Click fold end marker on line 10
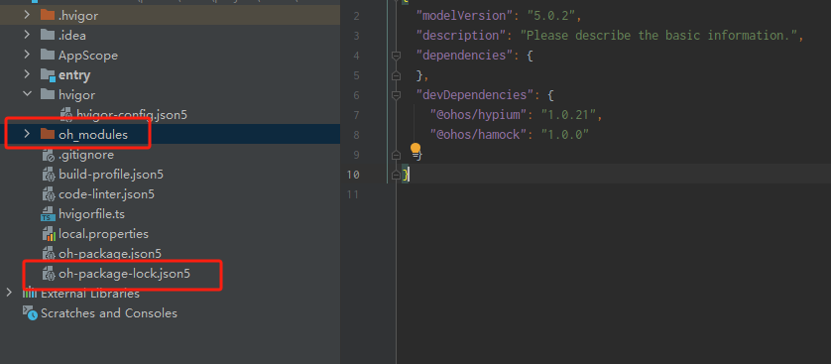831x364 pixels. pos(396,175)
